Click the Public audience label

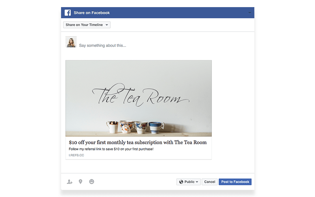click(x=189, y=182)
